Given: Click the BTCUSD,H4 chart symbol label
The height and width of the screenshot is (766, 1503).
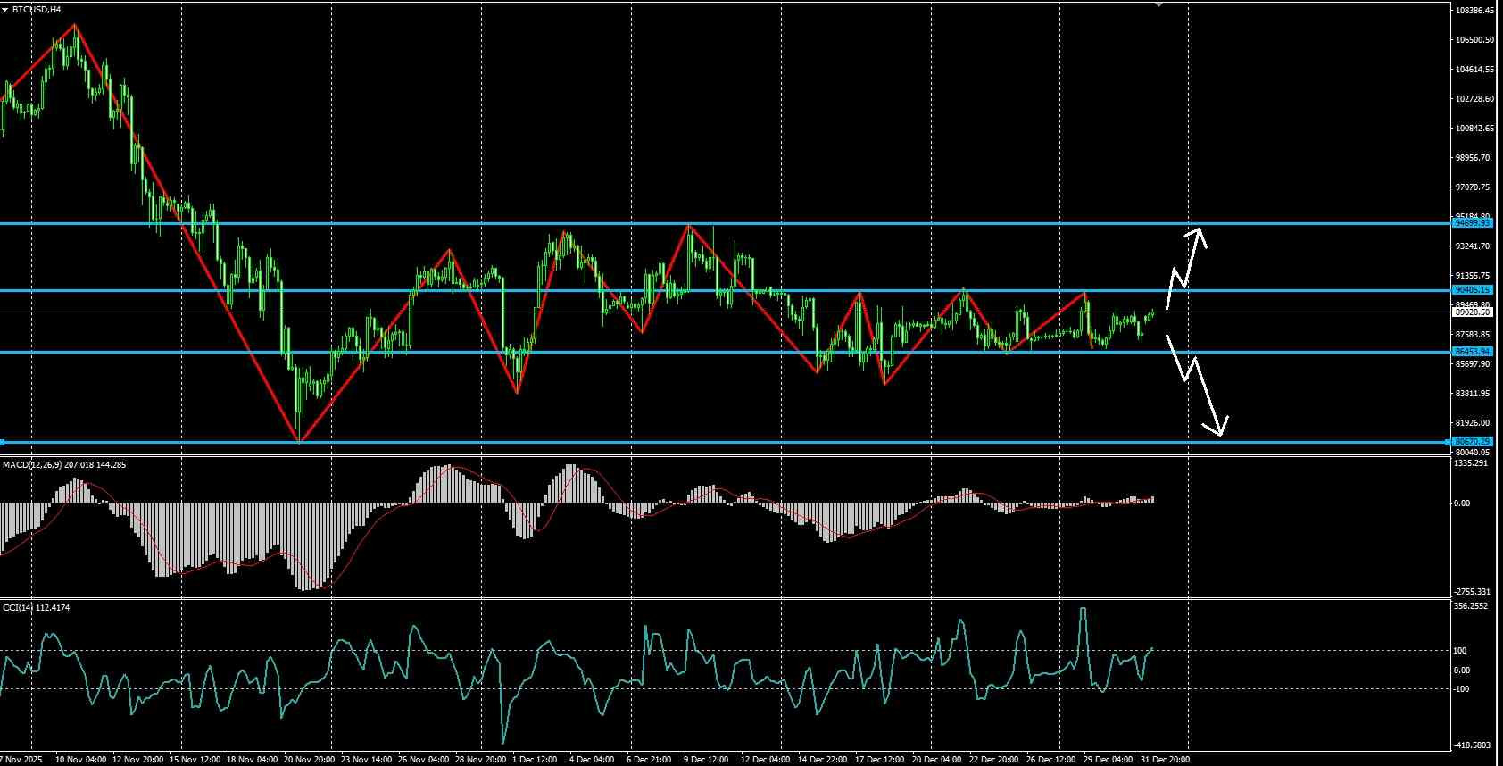Looking at the screenshot, I should click(37, 9).
